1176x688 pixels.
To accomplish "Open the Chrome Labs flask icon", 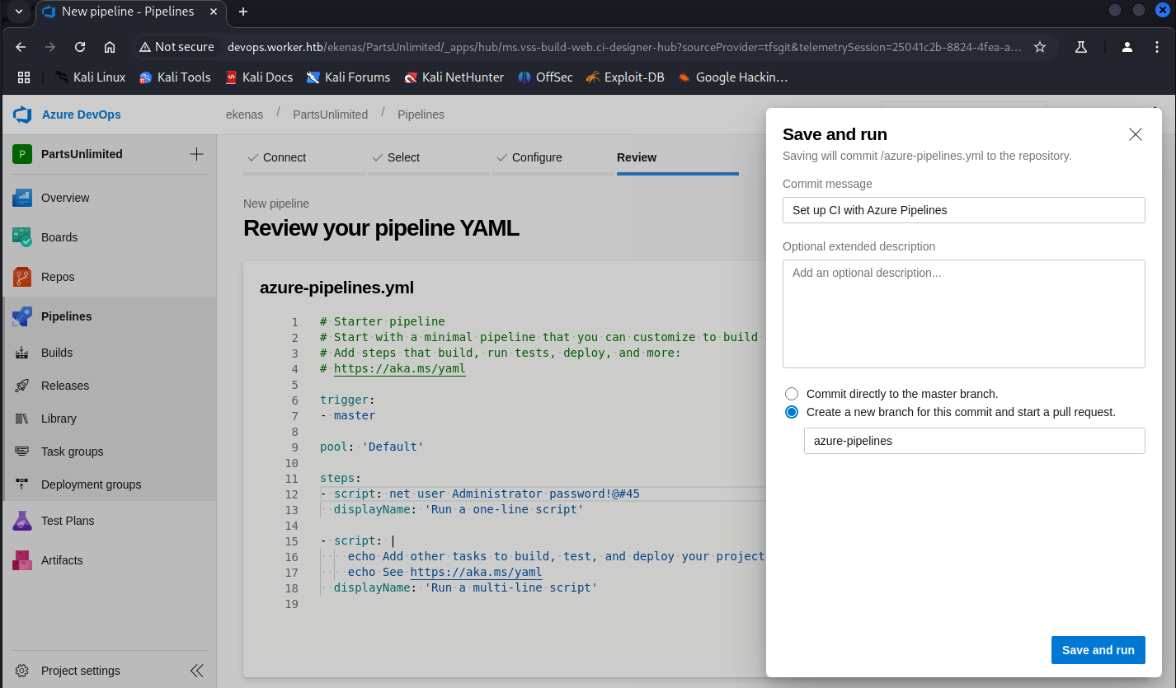I will pos(1080,47).
